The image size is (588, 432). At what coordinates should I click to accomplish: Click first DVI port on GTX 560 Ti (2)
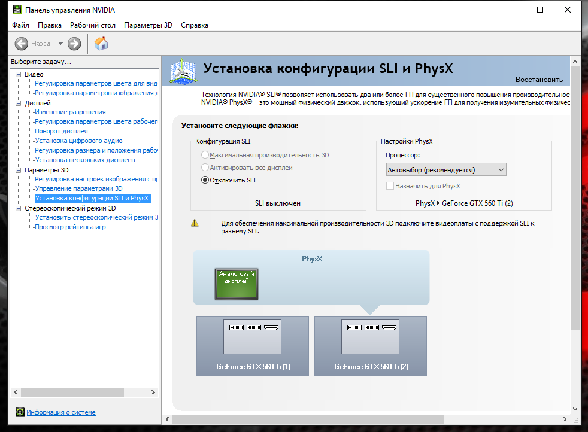354,328
